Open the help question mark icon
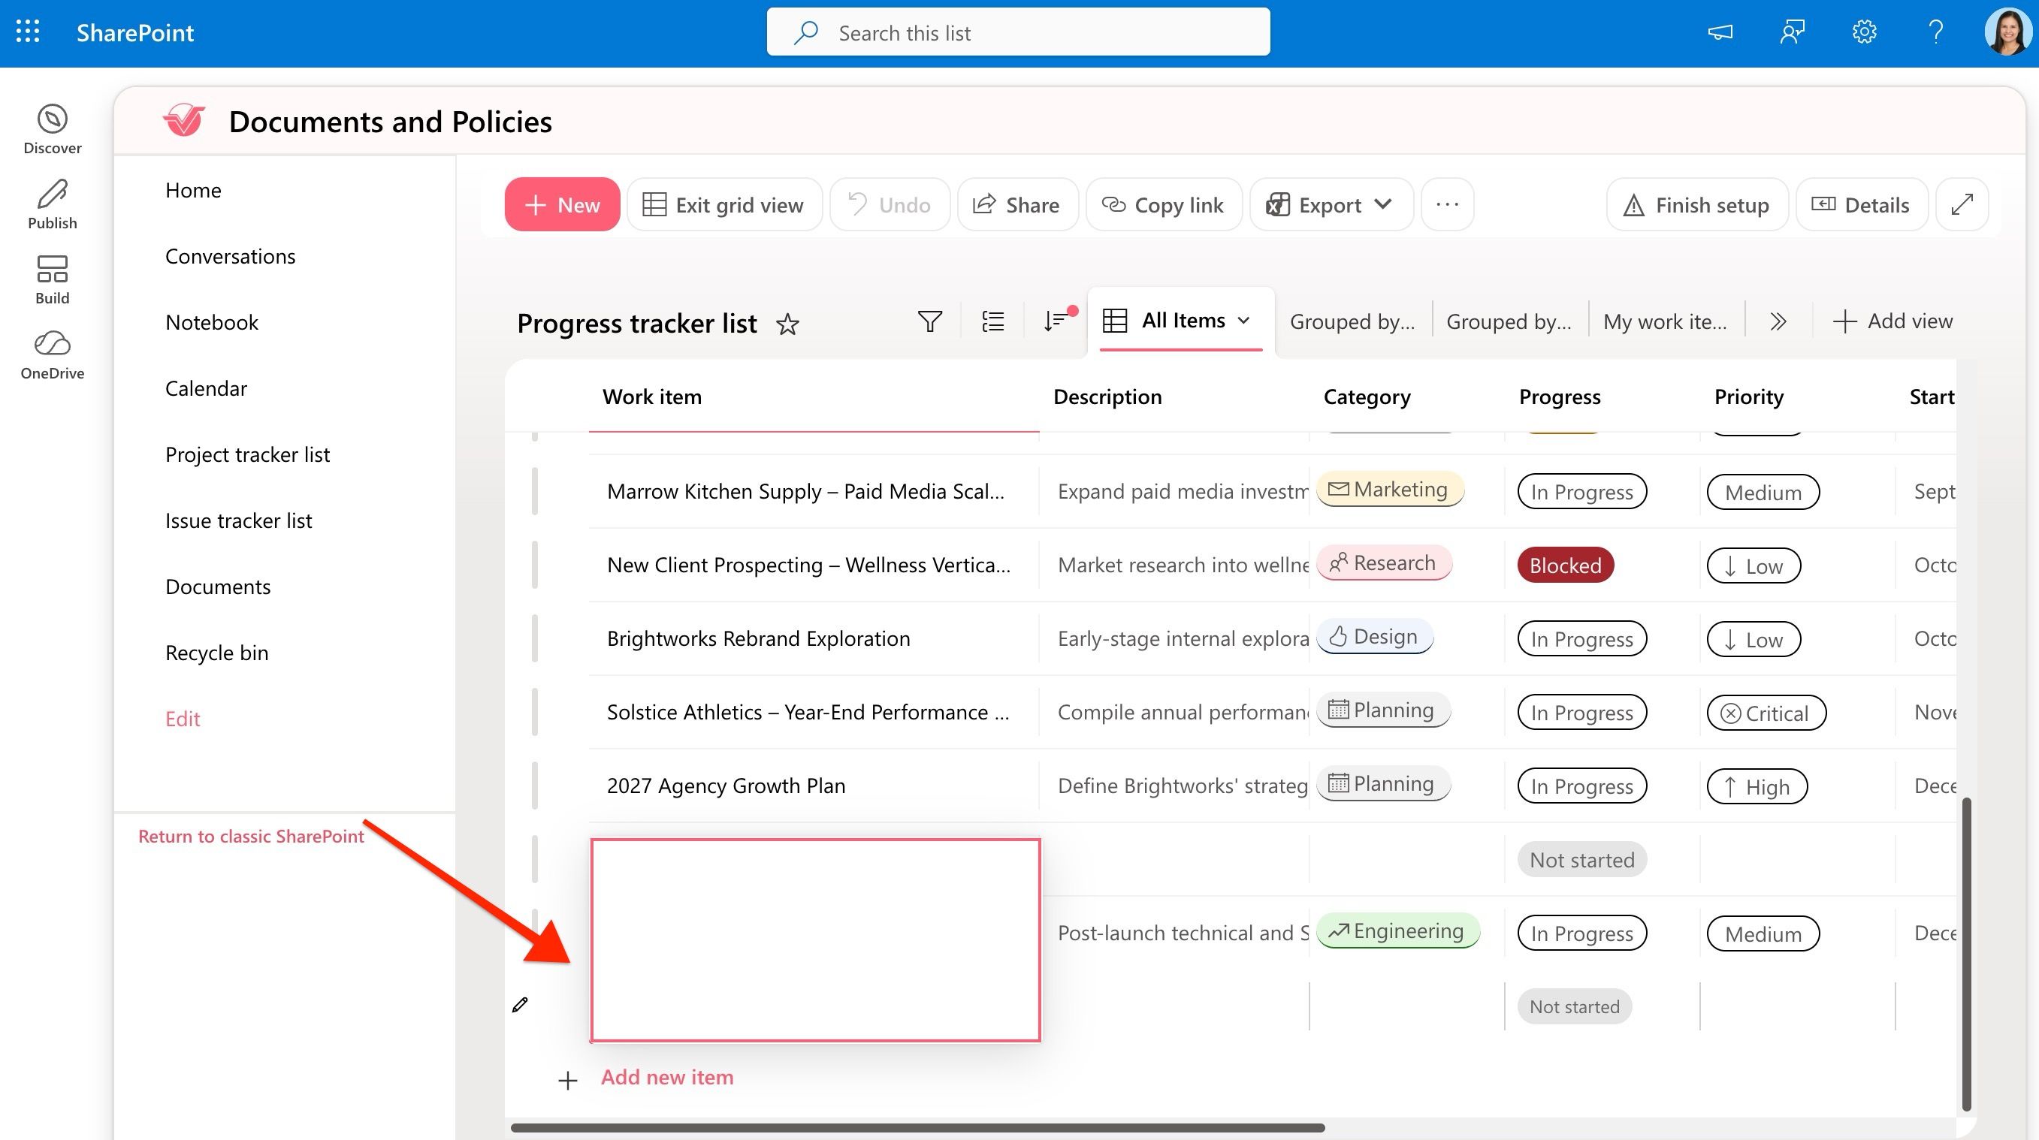2039x1140 pixels. pos(1936,32)
